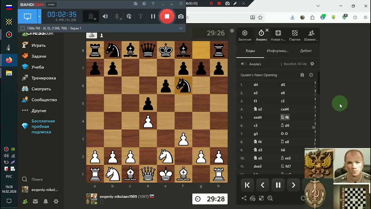The height and width of the screenshot is (209, 371).
Task: Pause the Bandicam recording
Action: tap(153, 17)
